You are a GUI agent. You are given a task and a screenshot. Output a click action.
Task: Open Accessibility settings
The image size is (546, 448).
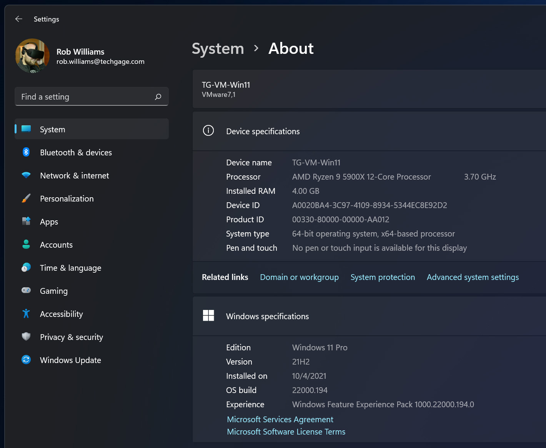92,314
